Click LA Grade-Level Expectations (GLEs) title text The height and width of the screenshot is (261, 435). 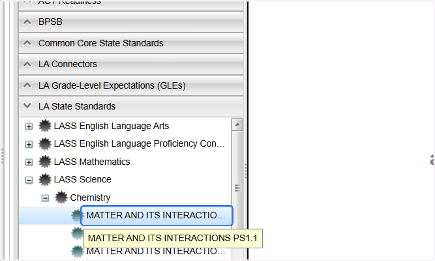click(112, 86)
